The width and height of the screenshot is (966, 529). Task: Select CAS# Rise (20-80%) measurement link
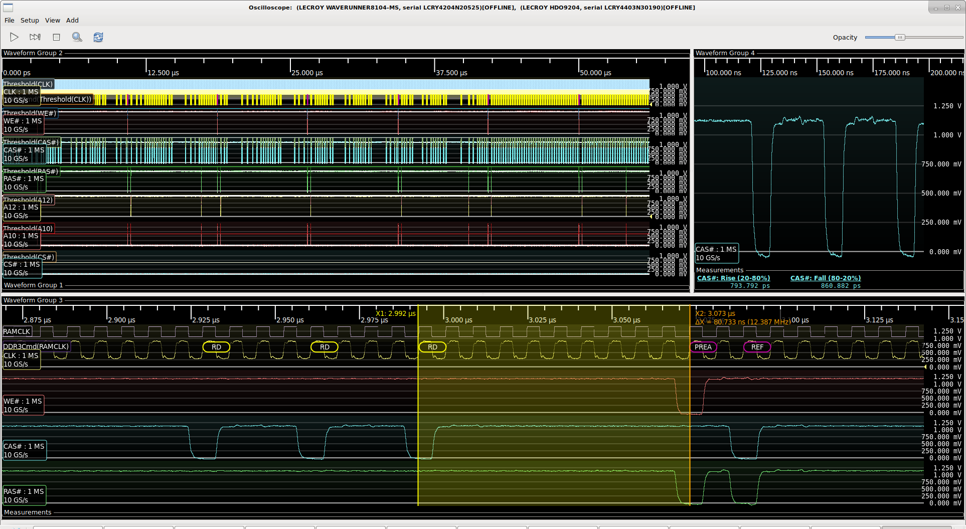[733, 278]
